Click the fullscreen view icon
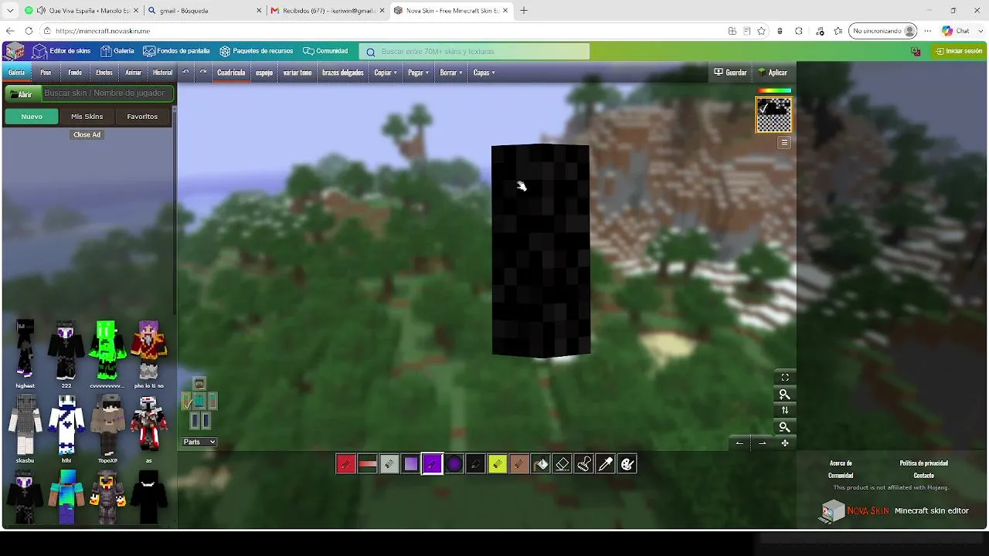Screen dimensions: 989x556 (785, 378)
